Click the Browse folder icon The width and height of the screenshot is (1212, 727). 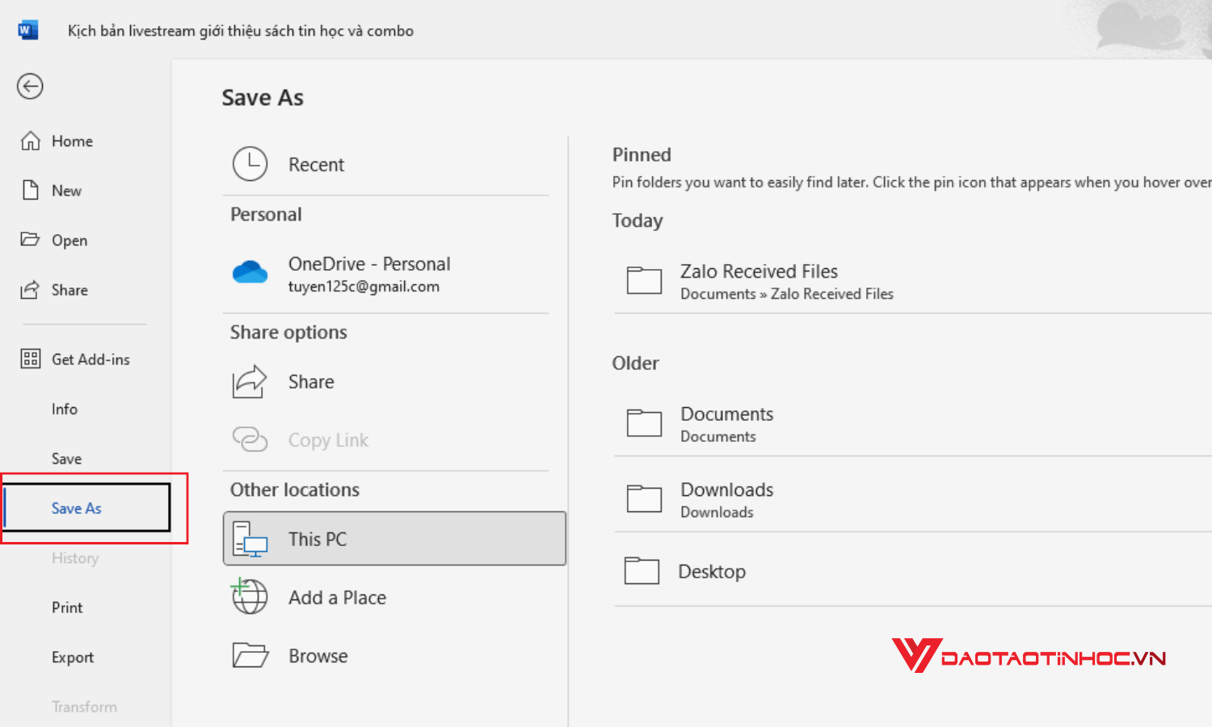(x=250, y=655)
